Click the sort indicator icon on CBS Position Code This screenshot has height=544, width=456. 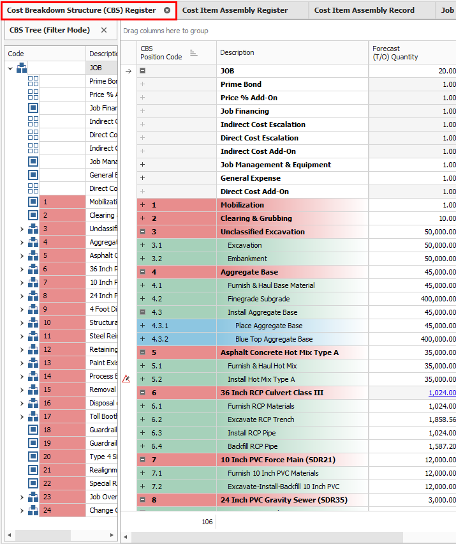pos(194,53)
